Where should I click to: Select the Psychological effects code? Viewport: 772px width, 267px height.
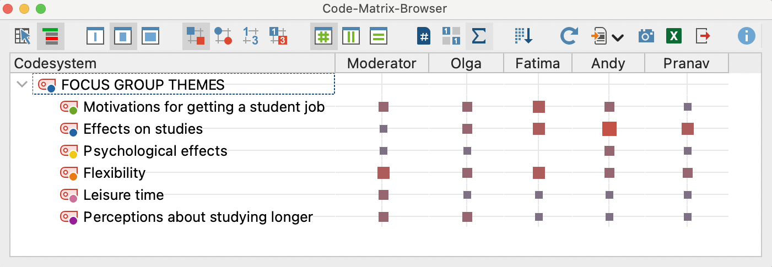coord(155,151)
